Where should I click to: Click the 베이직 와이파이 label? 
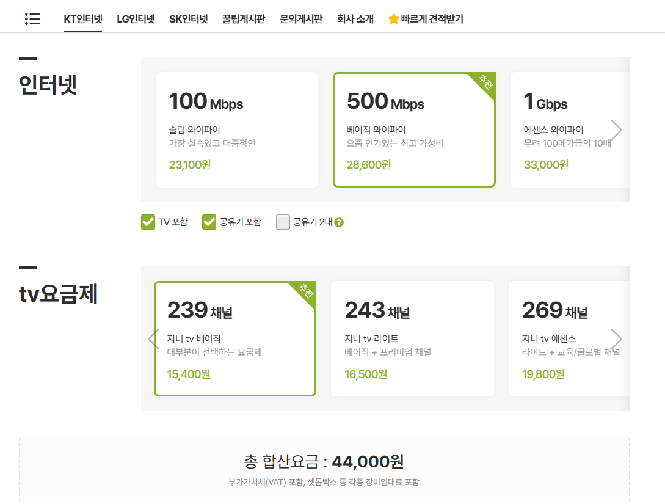click(376, 130)
